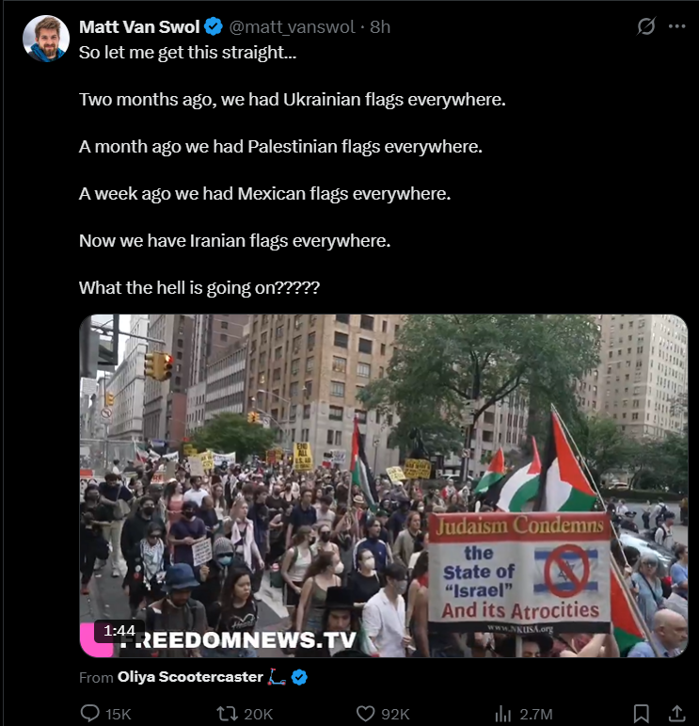
Task: Open Matt Van Swol's profile picture
Action: tap(46, 39)
